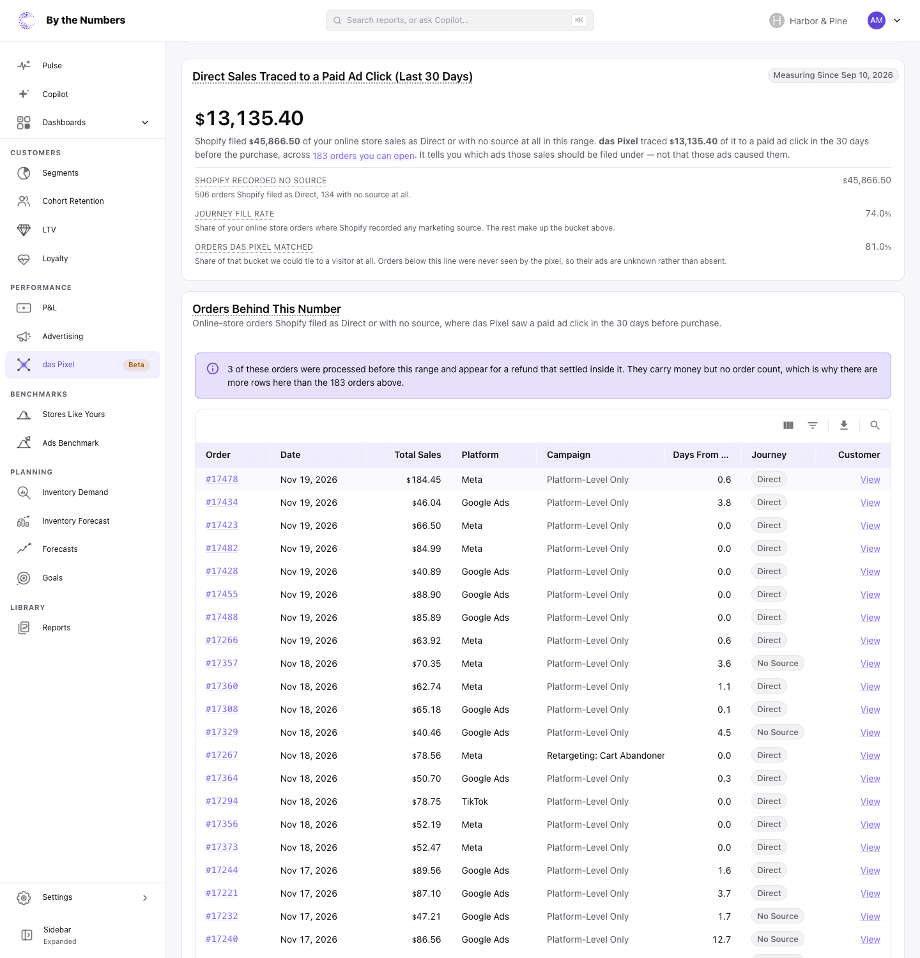Open the table filter icon
The width and height of the screenshot is (920, 958).
[813, 425]
